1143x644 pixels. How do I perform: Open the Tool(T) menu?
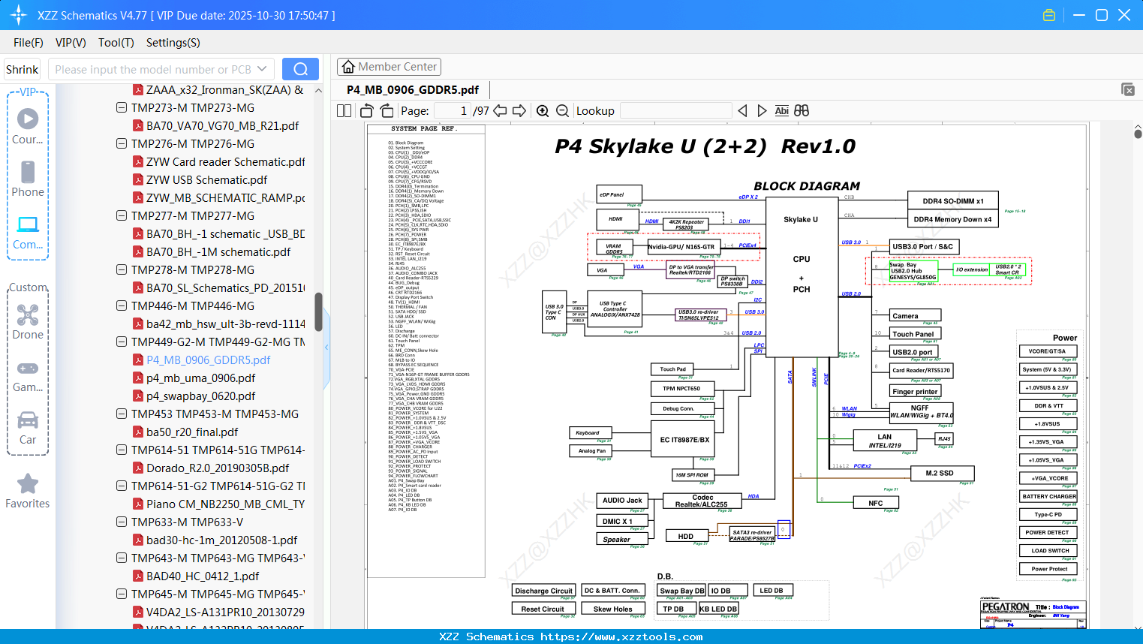[116, 43]
